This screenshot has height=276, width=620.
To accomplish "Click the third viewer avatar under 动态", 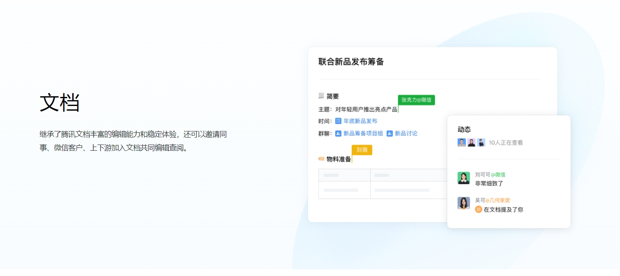I will tap(481, 143).
